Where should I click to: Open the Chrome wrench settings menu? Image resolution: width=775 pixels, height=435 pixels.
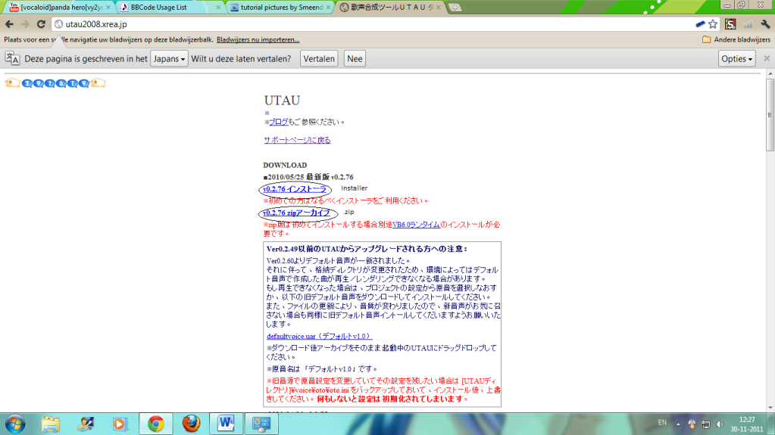[x=765, y=23]
